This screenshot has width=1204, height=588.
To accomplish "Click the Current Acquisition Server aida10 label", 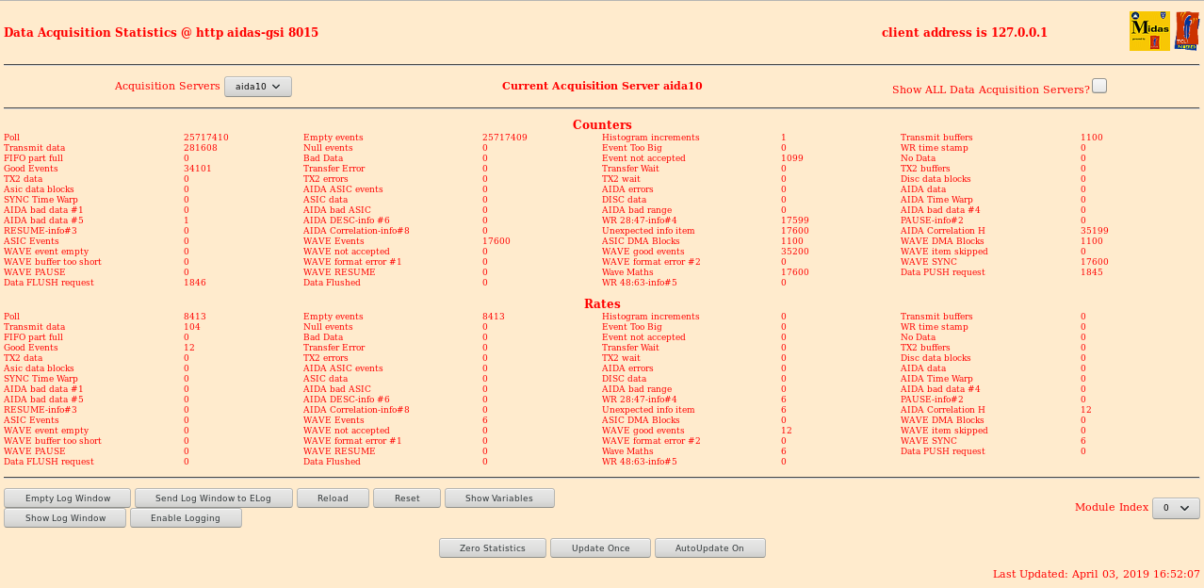I will (602, 86).
